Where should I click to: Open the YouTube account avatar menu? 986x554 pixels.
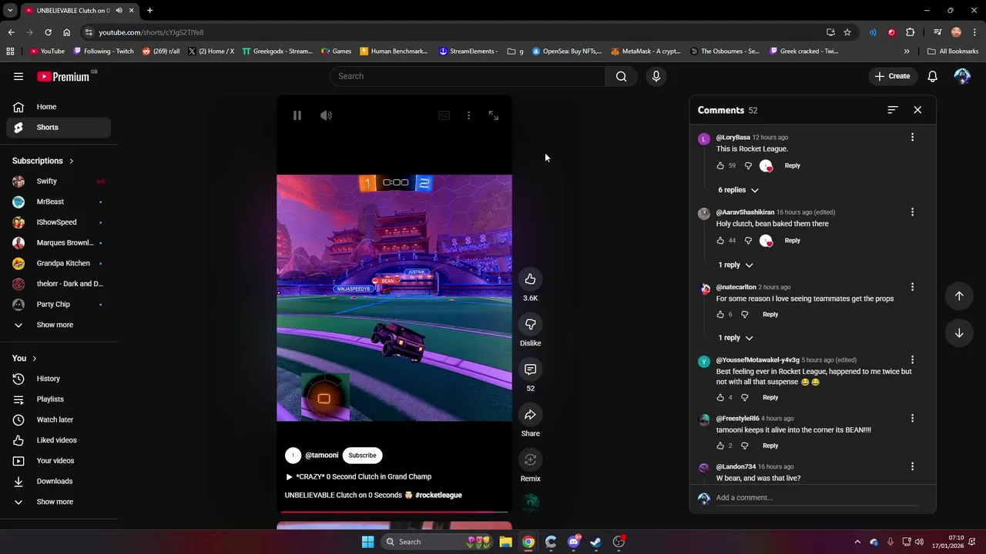pos(962,76)
